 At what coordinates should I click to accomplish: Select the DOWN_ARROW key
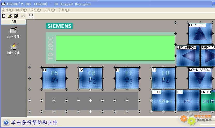pos(200,78)
